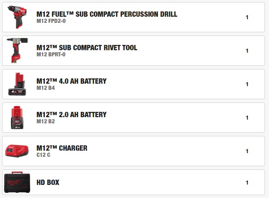The width and height of the screenshot is (269, 198).
Task: Click model code C12 C
Action: [44, 155]
